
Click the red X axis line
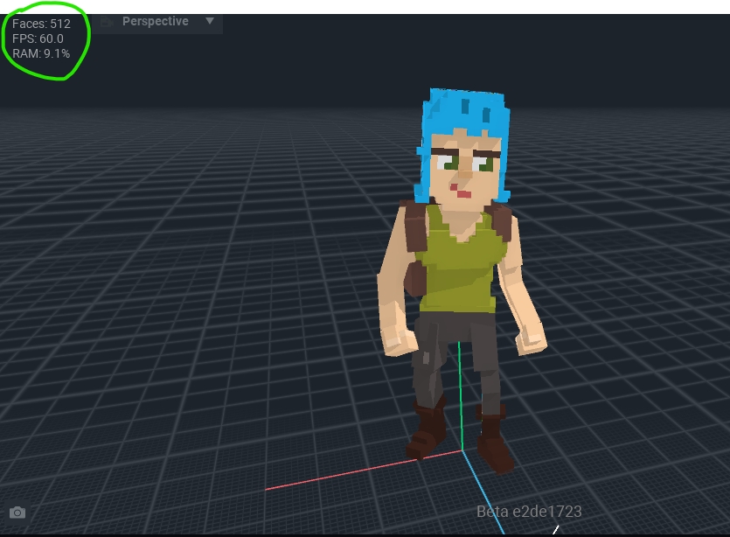pyautogui.click(x=350, y=472)
